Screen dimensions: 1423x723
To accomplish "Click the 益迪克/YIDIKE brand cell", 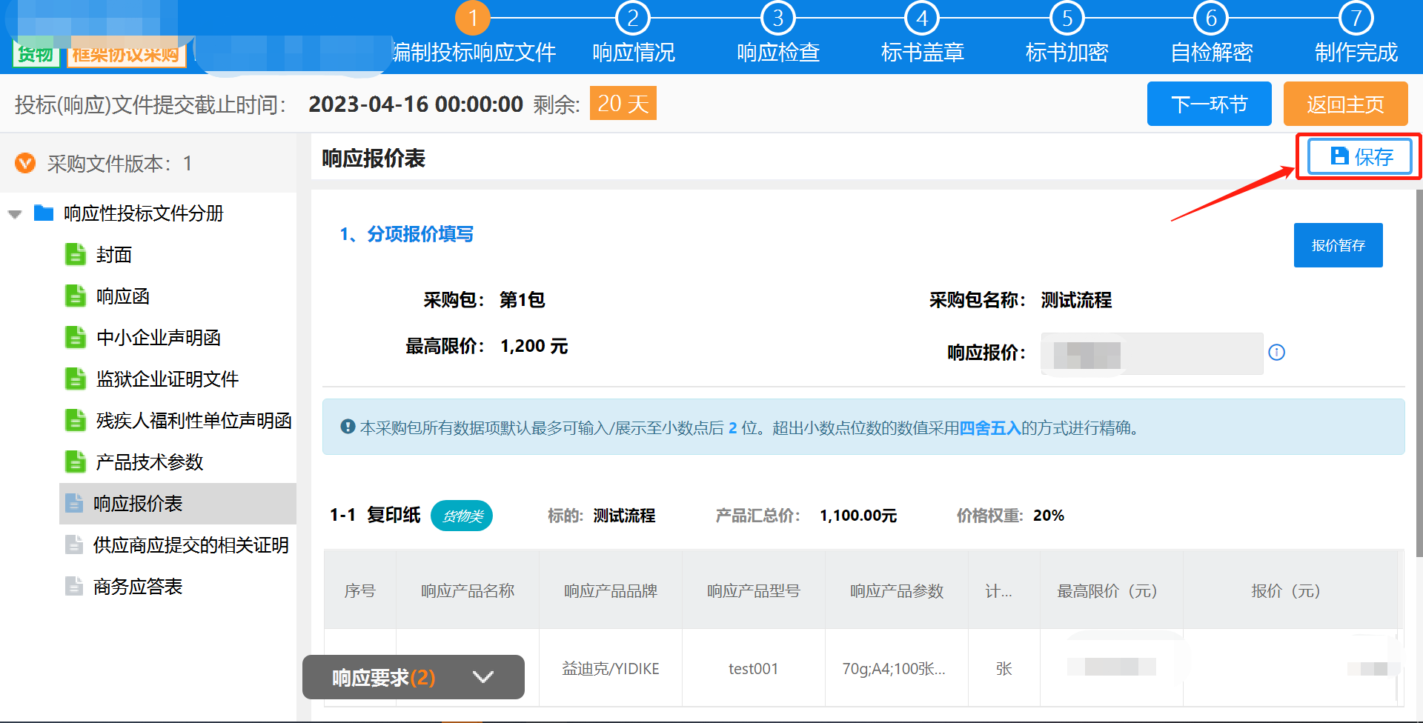I will (x=611, y=668).
